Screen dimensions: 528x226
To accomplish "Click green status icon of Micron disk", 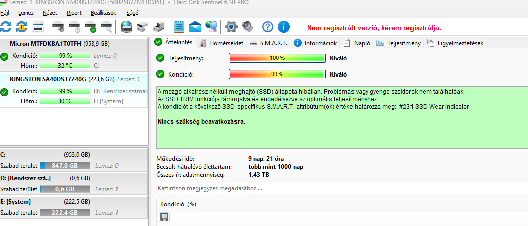I will (4, 57).
